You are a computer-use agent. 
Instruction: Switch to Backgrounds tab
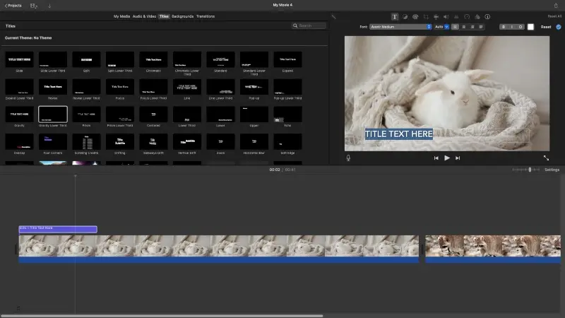pos(182,16)
